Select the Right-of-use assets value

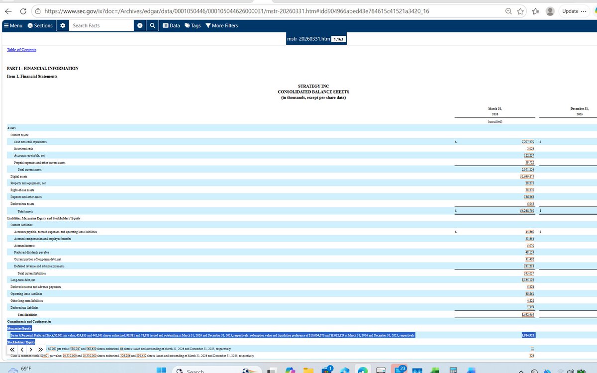point(529,190)
